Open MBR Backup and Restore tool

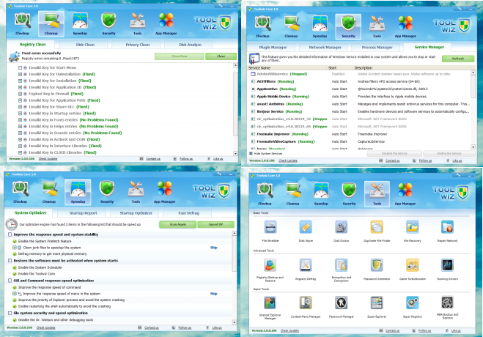tap(447, 303)
